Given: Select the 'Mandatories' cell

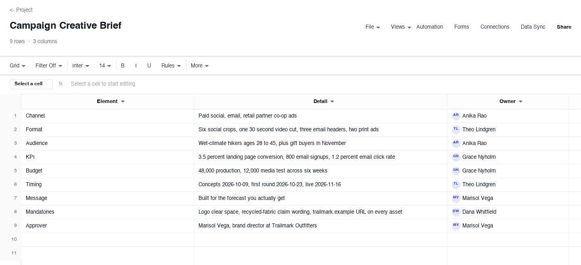Looking at the screenshot, I should [107, 212].
